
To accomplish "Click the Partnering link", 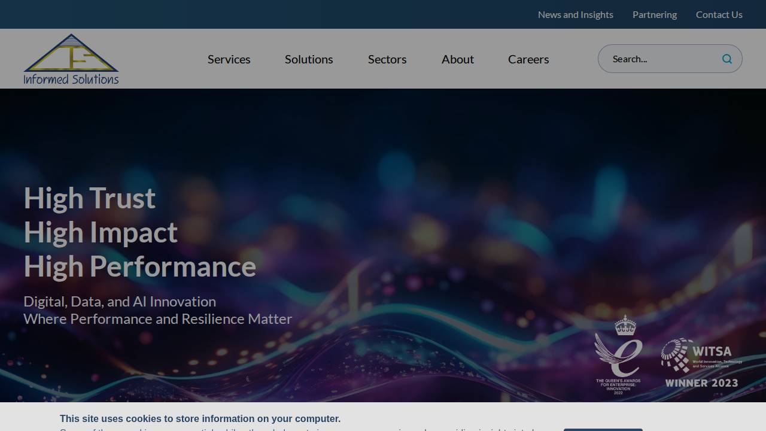I will pos(654,14).
